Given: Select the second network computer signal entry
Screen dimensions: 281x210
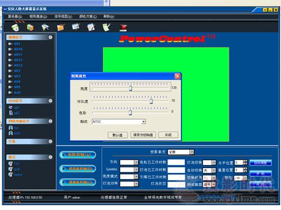Looking at the screenshot, I should coord(17,133).
